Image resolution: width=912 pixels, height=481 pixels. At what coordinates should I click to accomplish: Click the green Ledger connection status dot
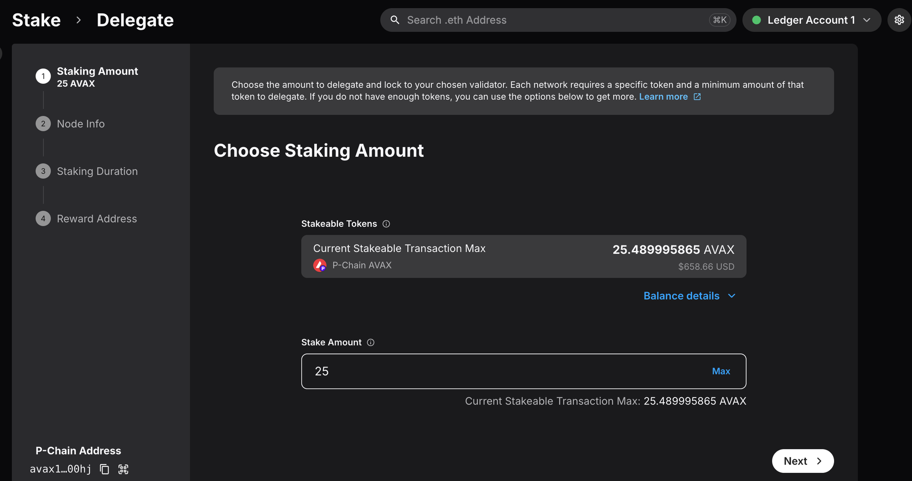(x=757, y=20)
